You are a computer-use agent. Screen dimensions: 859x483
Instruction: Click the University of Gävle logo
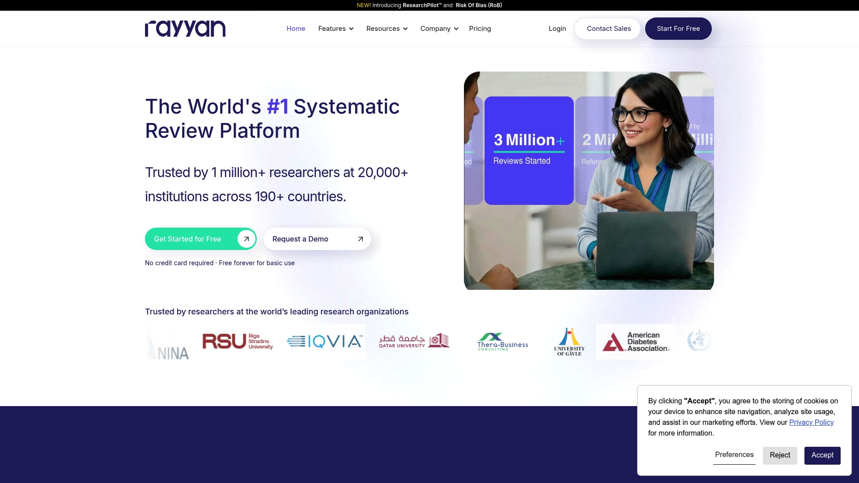click(x=569, y=342)
